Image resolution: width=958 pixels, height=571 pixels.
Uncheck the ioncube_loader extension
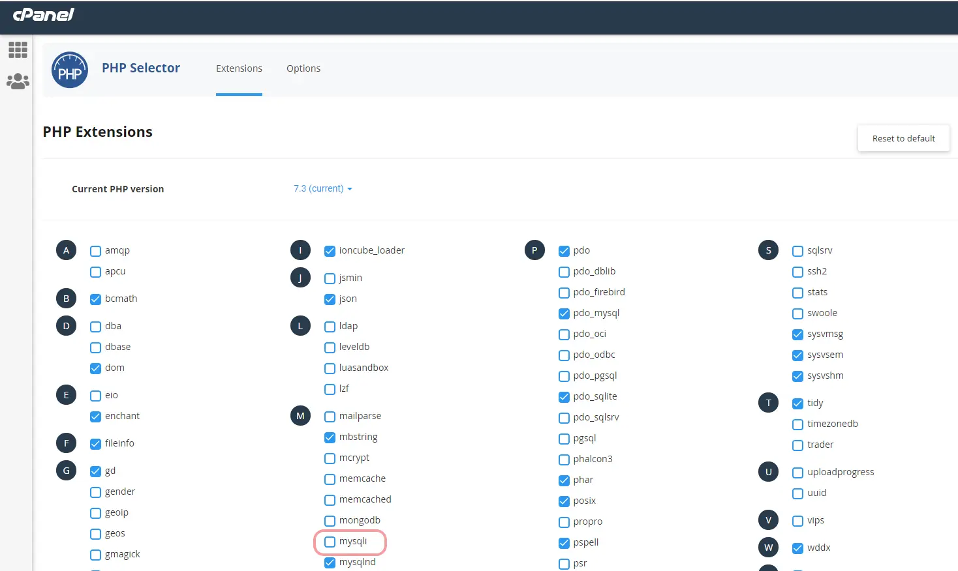(330, 251)
